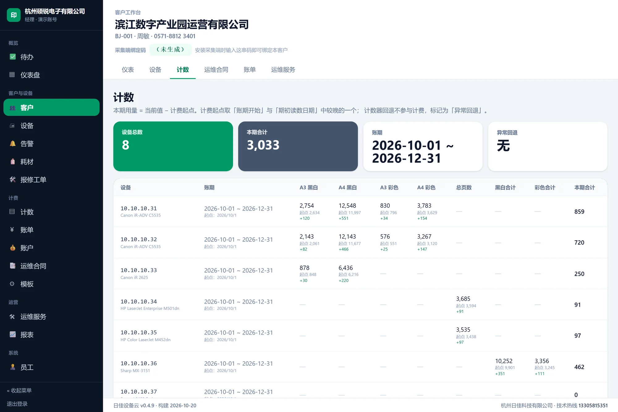Viewport: 618px width, 412px height.
Task: Open the 设备 printer icon
Action: (12, 125)
